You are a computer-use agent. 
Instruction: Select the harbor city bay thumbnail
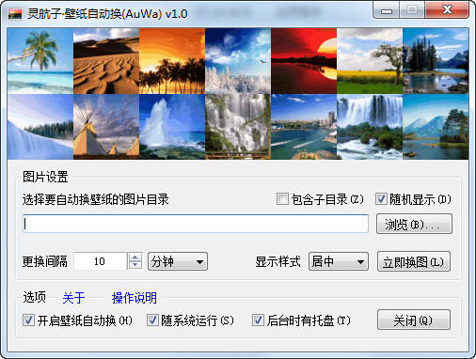coord(304,127)
